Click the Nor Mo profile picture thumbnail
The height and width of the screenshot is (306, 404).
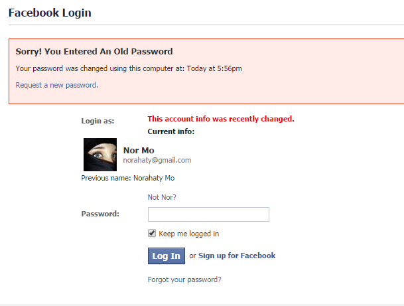100,155
